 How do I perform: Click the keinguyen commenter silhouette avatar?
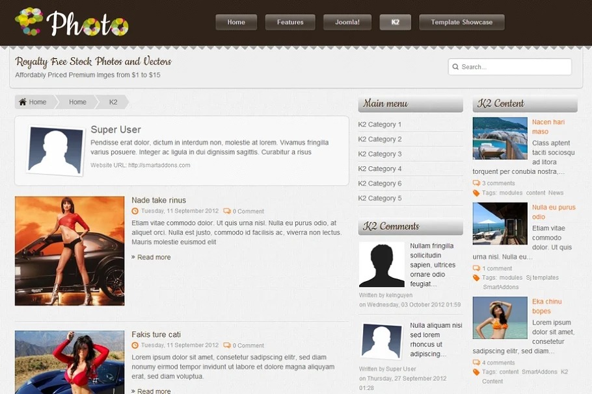point(381,265)
